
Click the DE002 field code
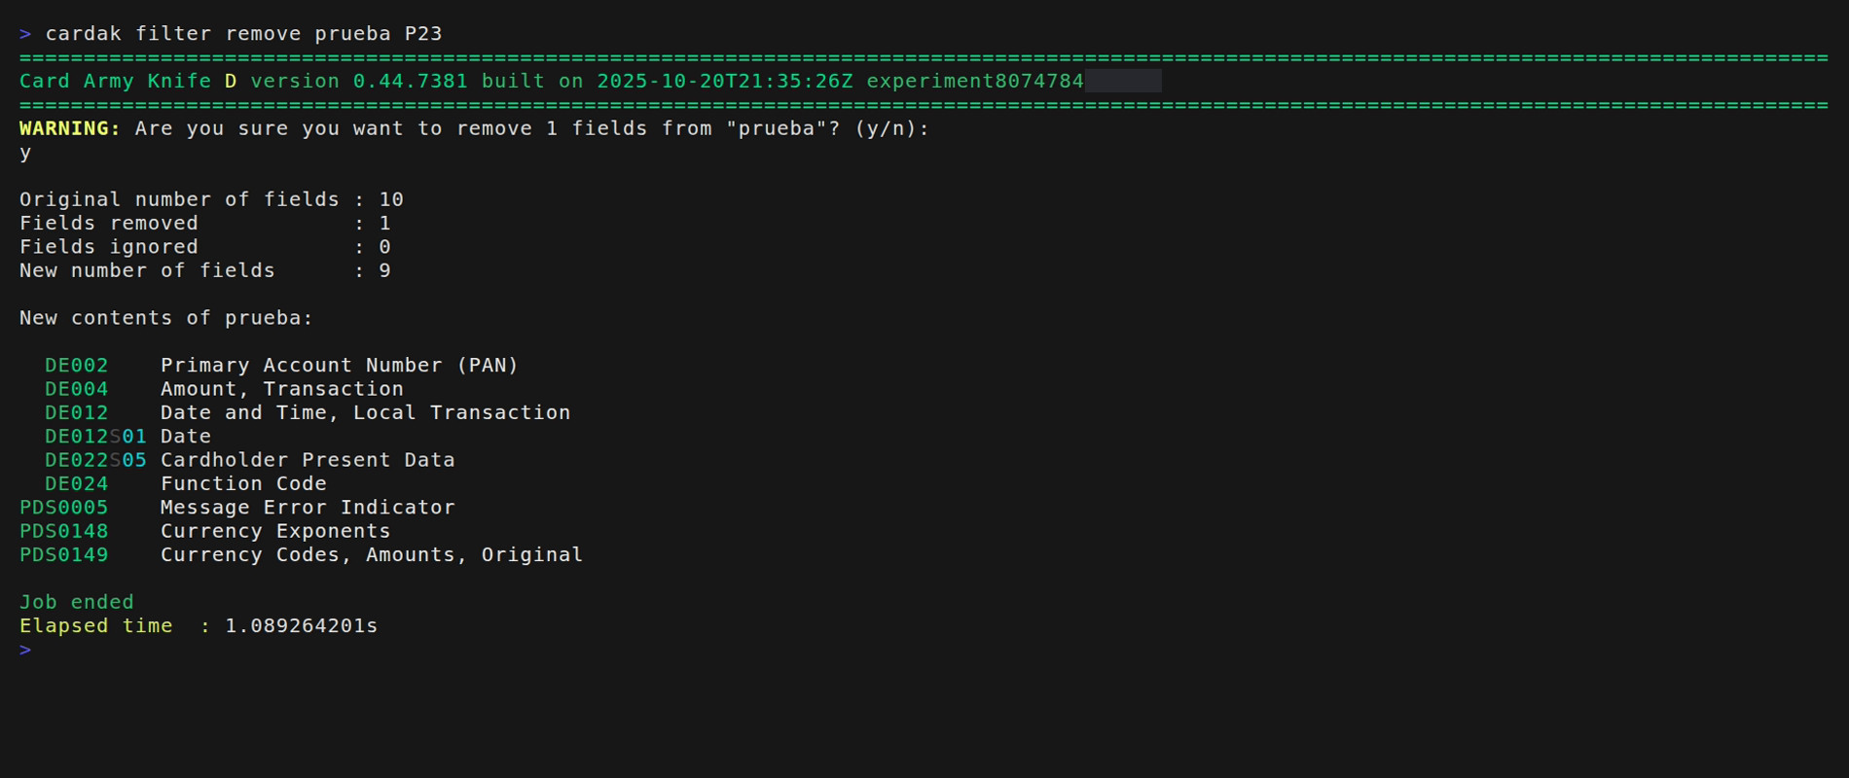[x=76, y=366]
